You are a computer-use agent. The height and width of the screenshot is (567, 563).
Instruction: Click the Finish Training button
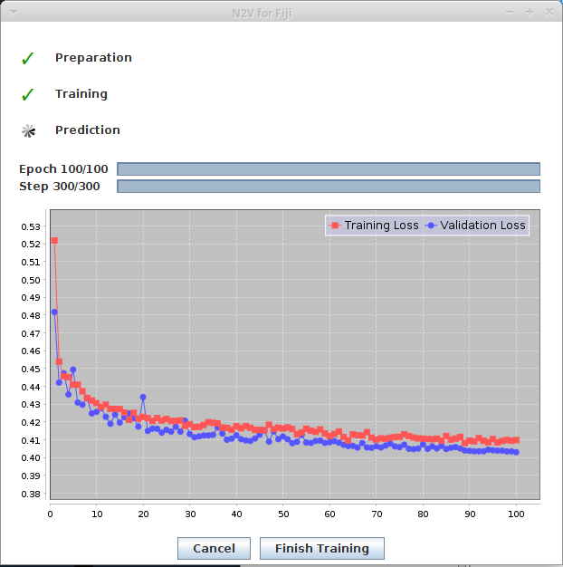tap(322, 548)
